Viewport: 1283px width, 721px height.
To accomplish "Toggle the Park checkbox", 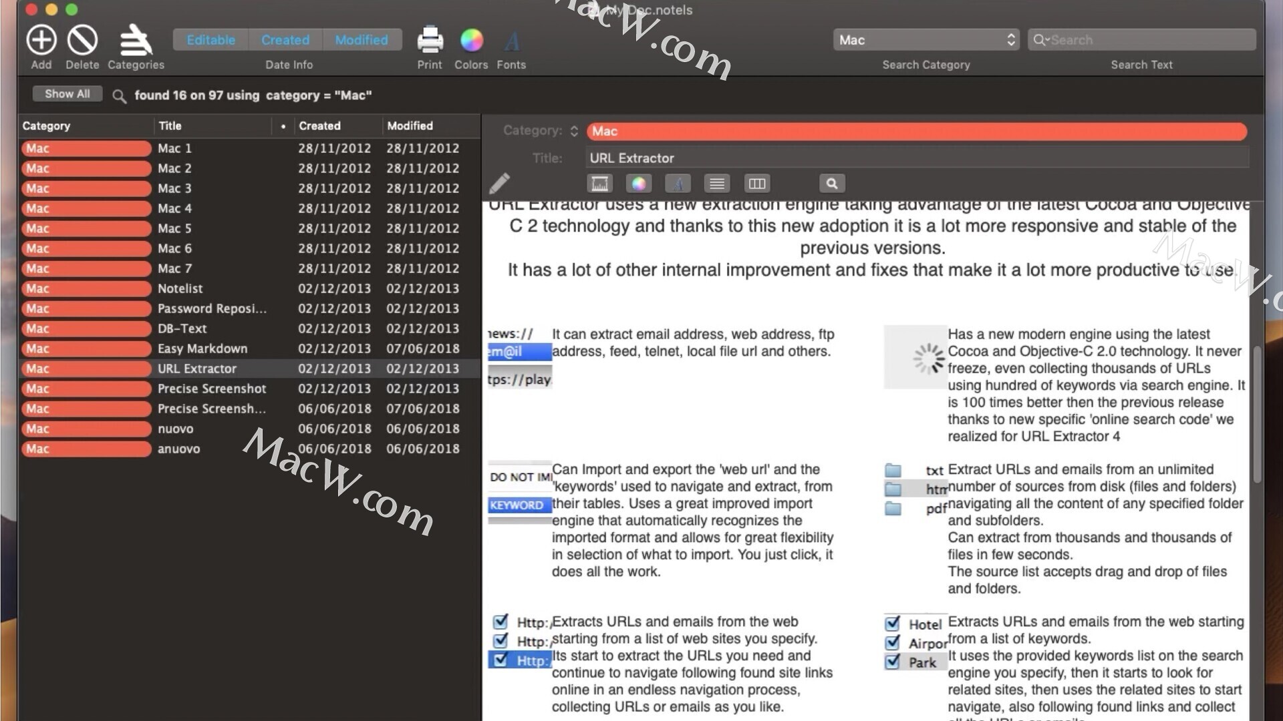I will [893, 662].
